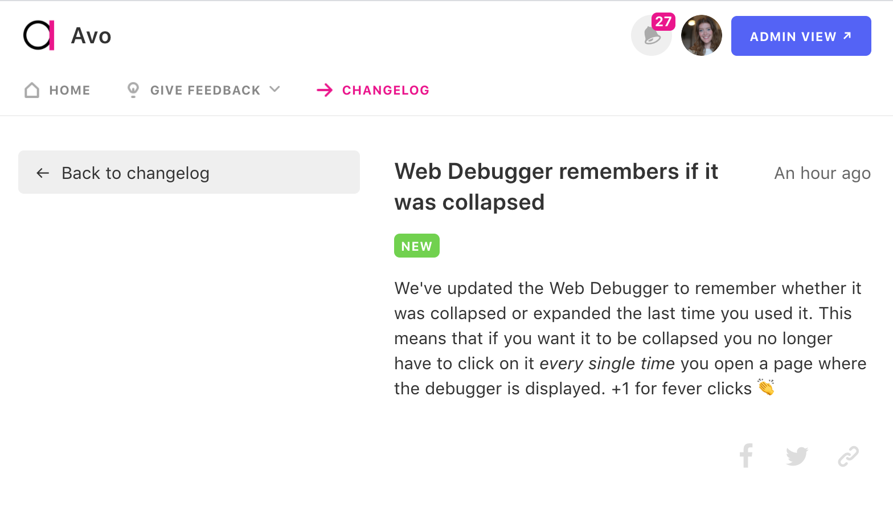Open the notifications bell
The height and width of the screenshot is (506, 893).
tap(652, 35)
